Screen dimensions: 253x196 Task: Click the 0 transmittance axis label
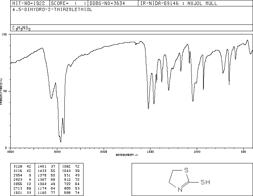[6, 148]
